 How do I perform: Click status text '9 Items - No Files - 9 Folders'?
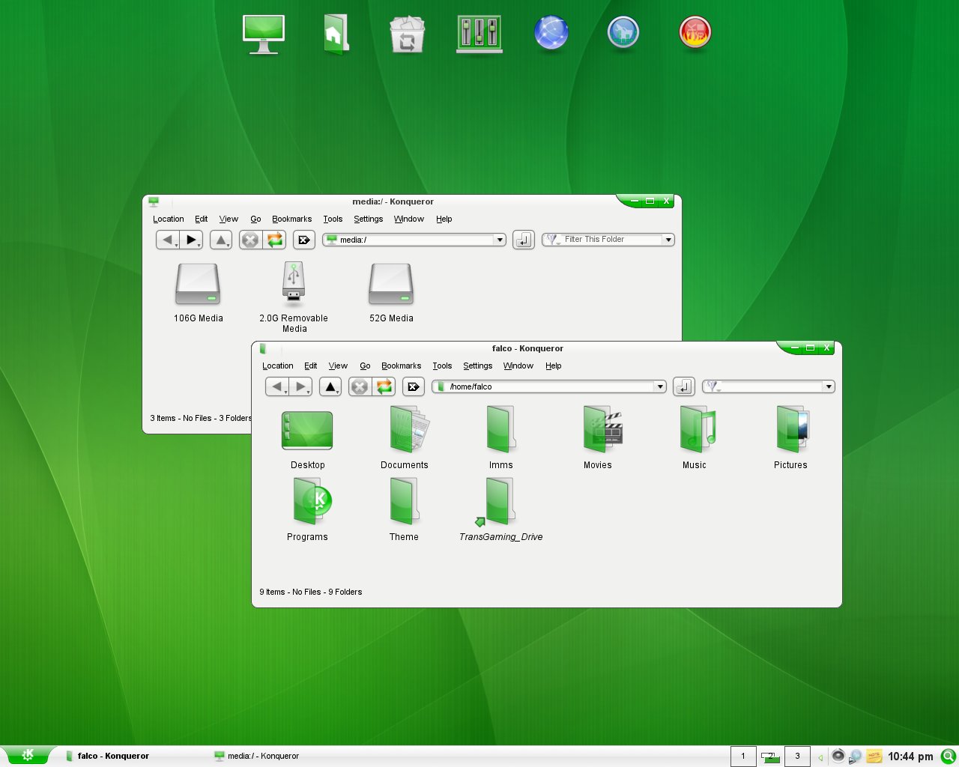(x=311, y=592)
